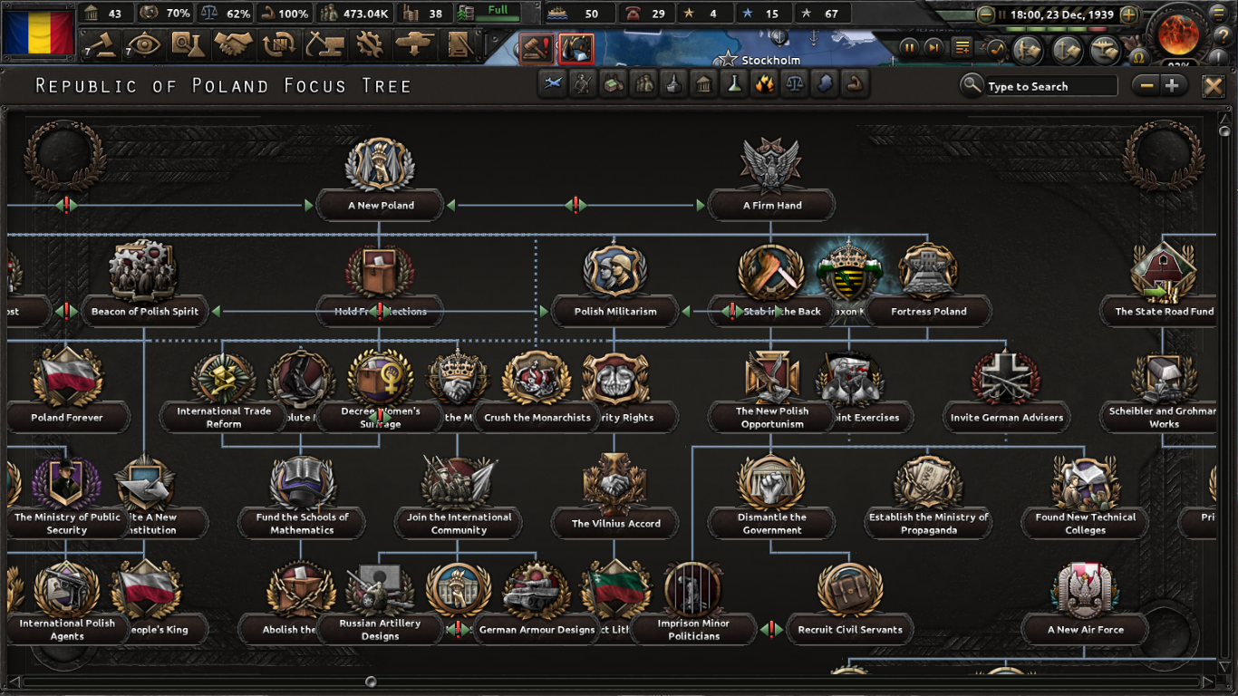Toggle the territory map focus filter
This screenshot has height=696, width=1238.
click(825, 84)
